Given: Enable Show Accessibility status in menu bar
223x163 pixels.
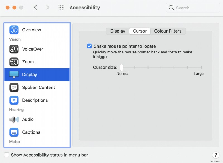Looking at the screenshot, I should (6, 155).
